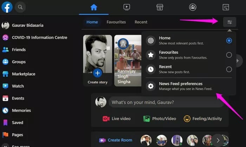Click the Saved text in sidebar

[18, 123]
